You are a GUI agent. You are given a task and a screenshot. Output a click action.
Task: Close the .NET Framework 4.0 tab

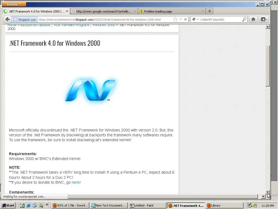click(x=67, y=11)
